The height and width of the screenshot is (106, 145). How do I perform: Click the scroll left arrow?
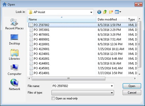pyautogui.click(x=29, y=78)
